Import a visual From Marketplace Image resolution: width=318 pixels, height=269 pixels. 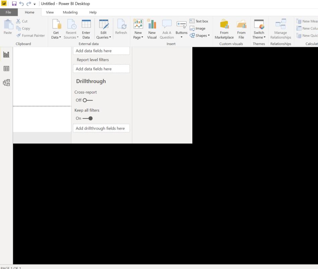point(224,28)
